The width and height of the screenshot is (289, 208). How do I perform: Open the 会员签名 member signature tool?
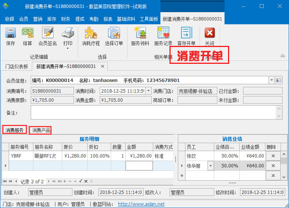tap(47, 33)
